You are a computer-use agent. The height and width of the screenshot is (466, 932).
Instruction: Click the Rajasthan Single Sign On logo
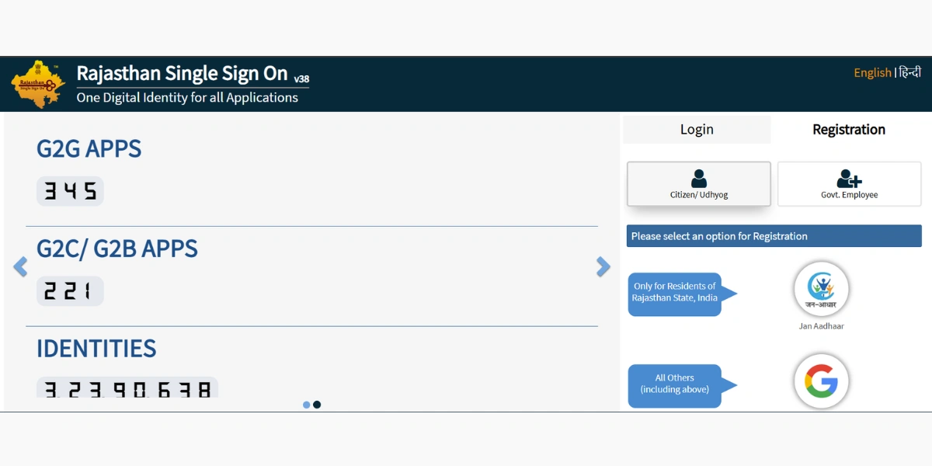click(x=39, y=84)
